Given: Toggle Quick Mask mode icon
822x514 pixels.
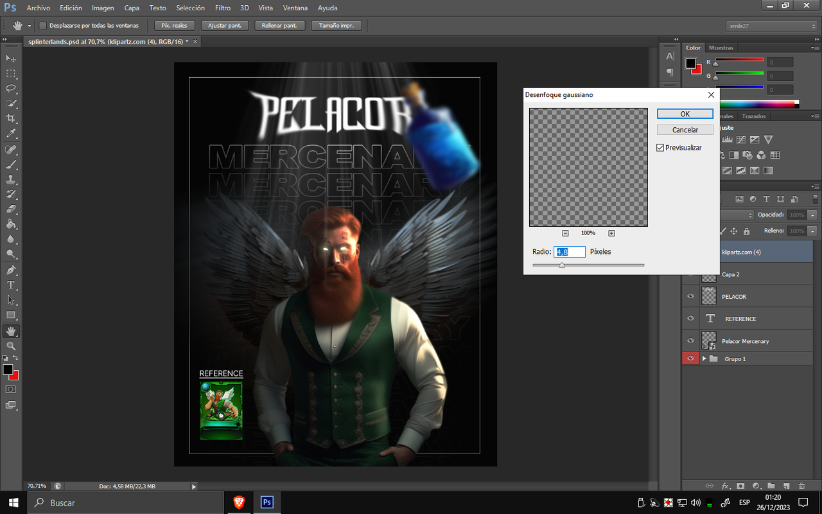Looking at the screenshot, I should point(11,389).
